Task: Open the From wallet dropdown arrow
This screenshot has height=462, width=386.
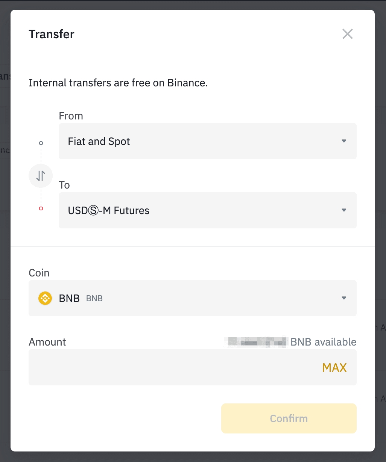Action: click(x=344, y=141)
